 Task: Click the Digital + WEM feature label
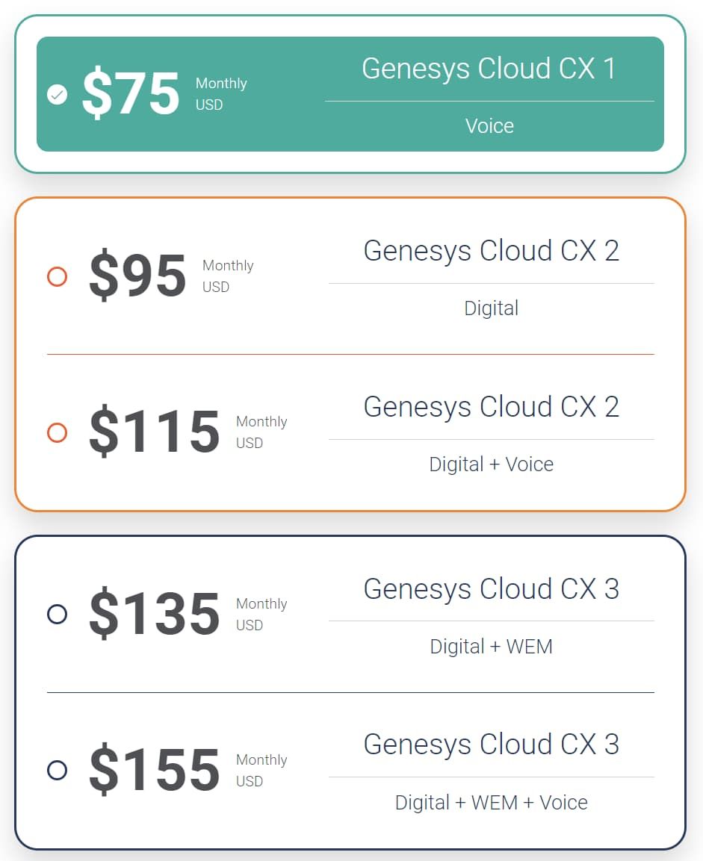(491, 646)
